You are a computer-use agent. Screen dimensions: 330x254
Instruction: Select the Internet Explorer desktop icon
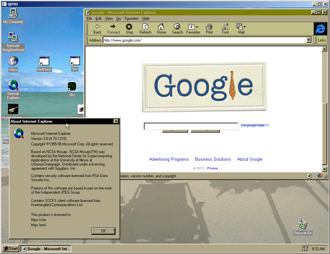13,90
